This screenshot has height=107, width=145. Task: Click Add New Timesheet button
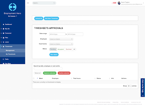tap(51, 18)
